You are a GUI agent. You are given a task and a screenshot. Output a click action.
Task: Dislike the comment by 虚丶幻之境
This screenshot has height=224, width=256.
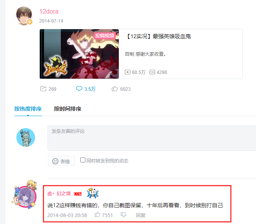click(x=124, y=215)
